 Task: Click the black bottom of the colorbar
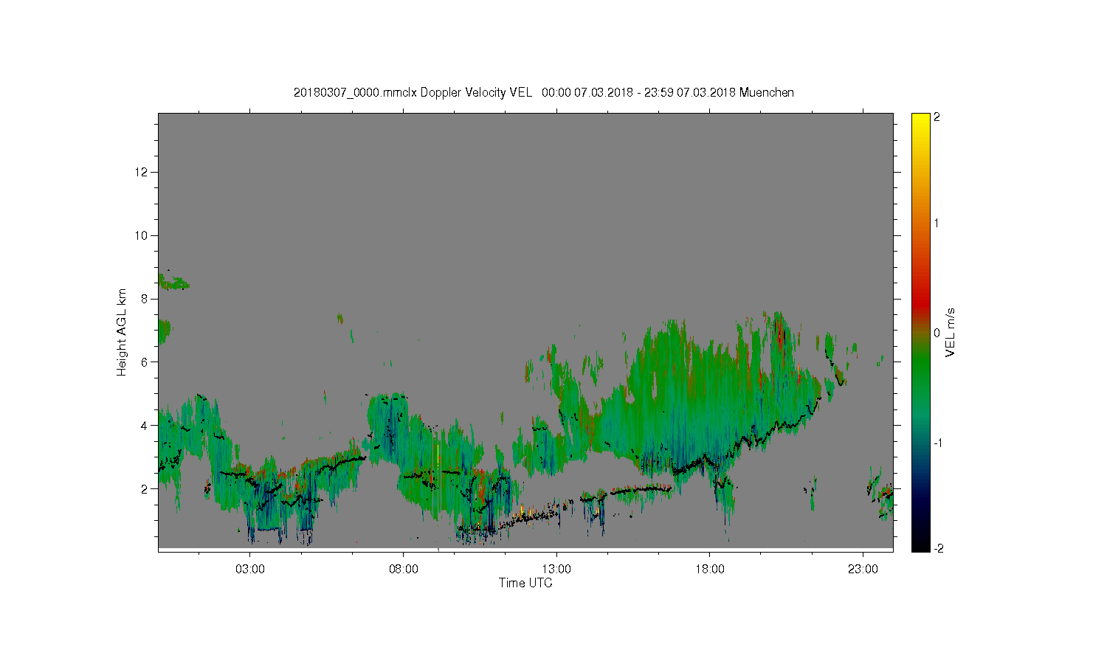point(920,542)
